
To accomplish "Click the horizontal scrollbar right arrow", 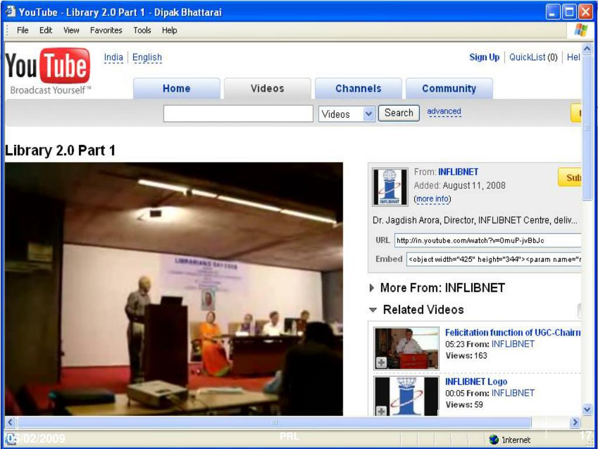I will 575,422.
